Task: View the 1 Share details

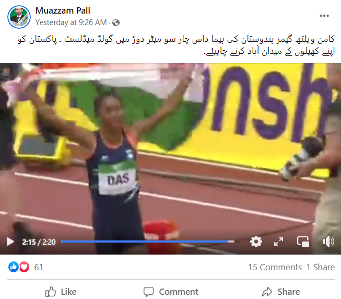Action: coord(320,267)
